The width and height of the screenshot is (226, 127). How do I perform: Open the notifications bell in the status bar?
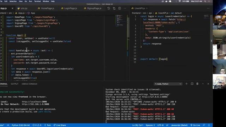(209, 125)
